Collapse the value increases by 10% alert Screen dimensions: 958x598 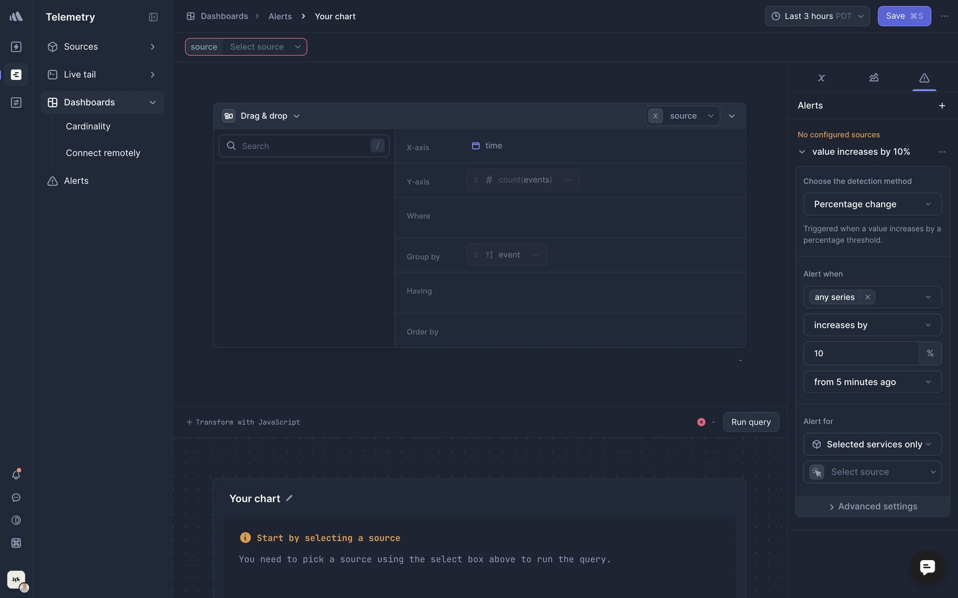(802, 151)
